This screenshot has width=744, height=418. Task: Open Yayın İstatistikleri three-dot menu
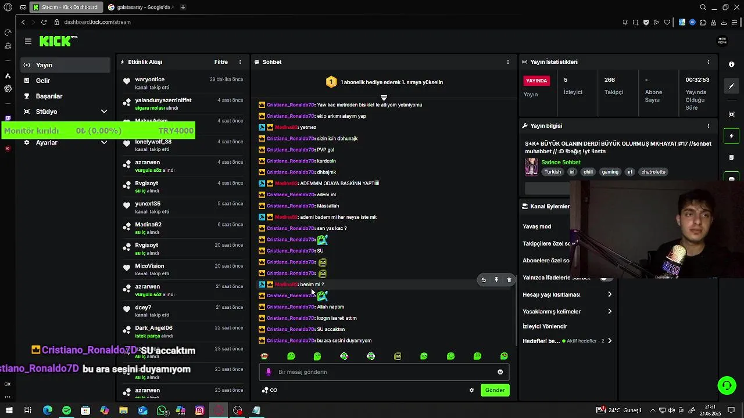(708, 62)
